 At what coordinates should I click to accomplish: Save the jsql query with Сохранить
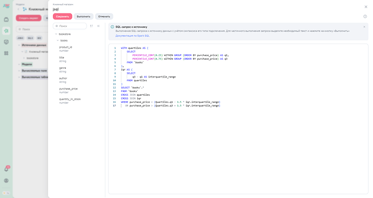tap(62, 16)
